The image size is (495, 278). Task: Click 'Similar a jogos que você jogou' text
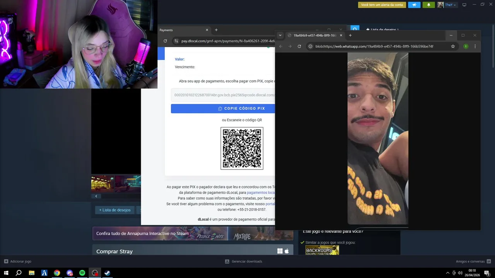point(331,242)
